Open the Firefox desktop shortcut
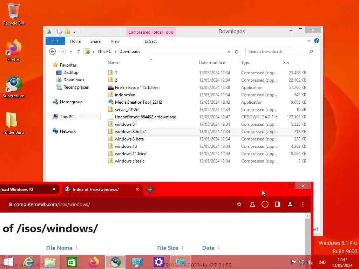 click(14, 50)
